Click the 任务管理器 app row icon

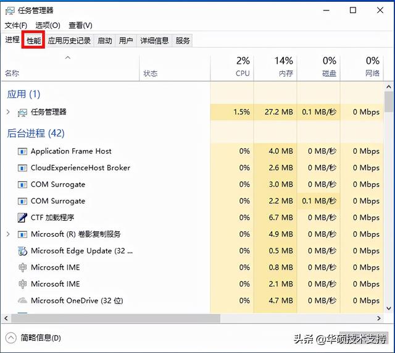tap(22, 113)
